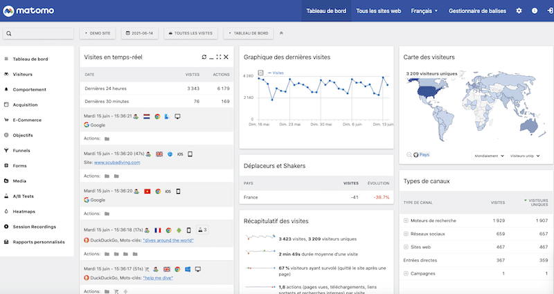
Task: Expand the Réseaux sociaux row
Action: pos(406,234)
